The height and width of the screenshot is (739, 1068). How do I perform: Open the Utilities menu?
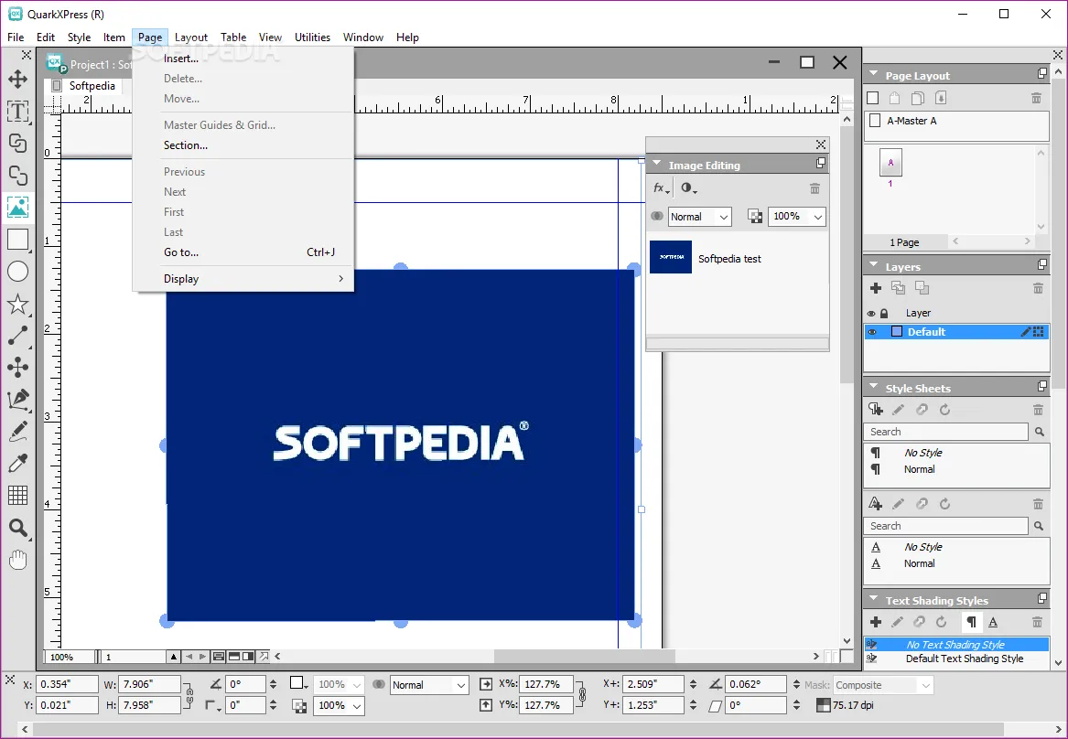312,37
